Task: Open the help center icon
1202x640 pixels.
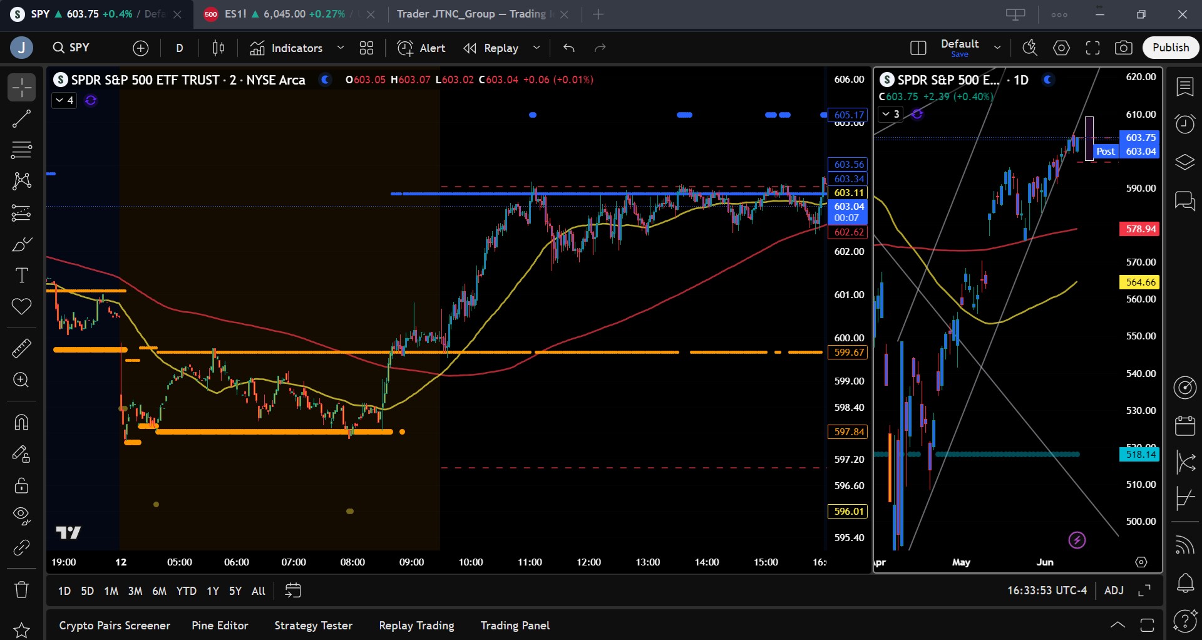Action: click(1184, 622)
